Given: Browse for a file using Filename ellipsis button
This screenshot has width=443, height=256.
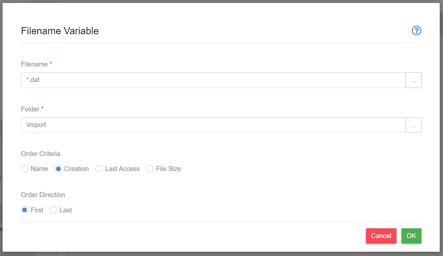Looking at the screenshot, I should pyautogui.click(x=413, y=80).
